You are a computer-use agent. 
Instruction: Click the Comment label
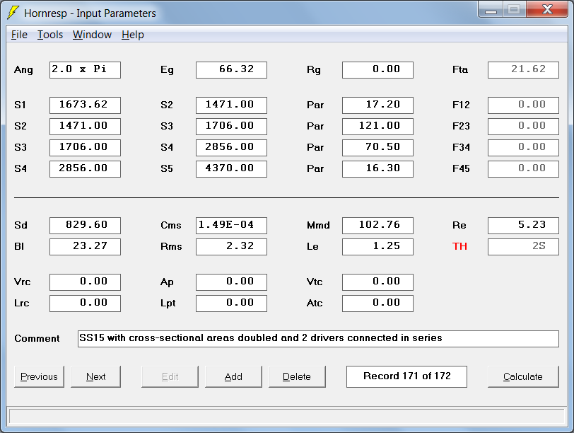pos(37,338)
